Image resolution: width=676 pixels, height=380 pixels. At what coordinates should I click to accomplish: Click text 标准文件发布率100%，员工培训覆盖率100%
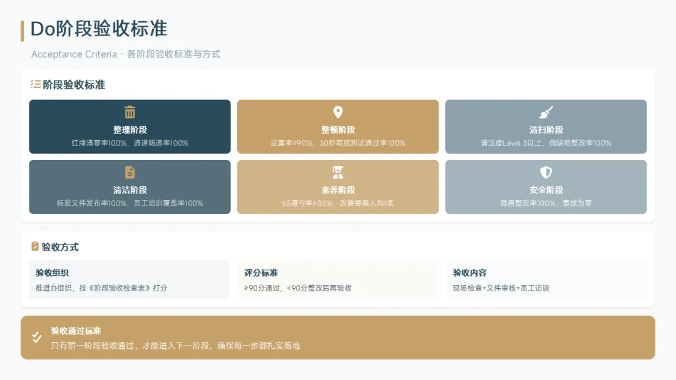coord(130,203)
